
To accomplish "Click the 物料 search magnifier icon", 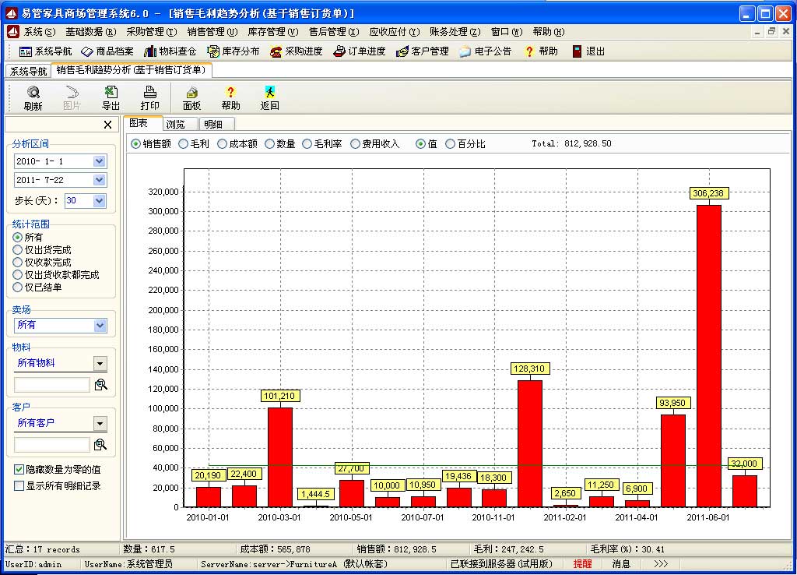I will pyautogui.click(x=100, y=385).
